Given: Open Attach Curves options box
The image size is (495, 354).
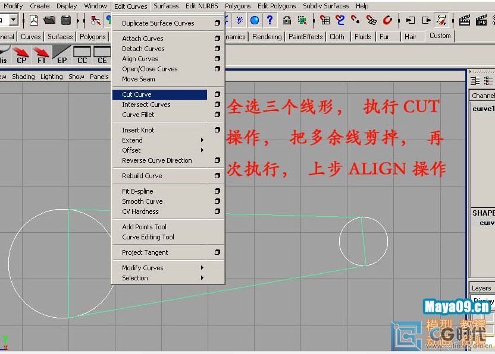Looking at the screenshot, I should [217, 39].
